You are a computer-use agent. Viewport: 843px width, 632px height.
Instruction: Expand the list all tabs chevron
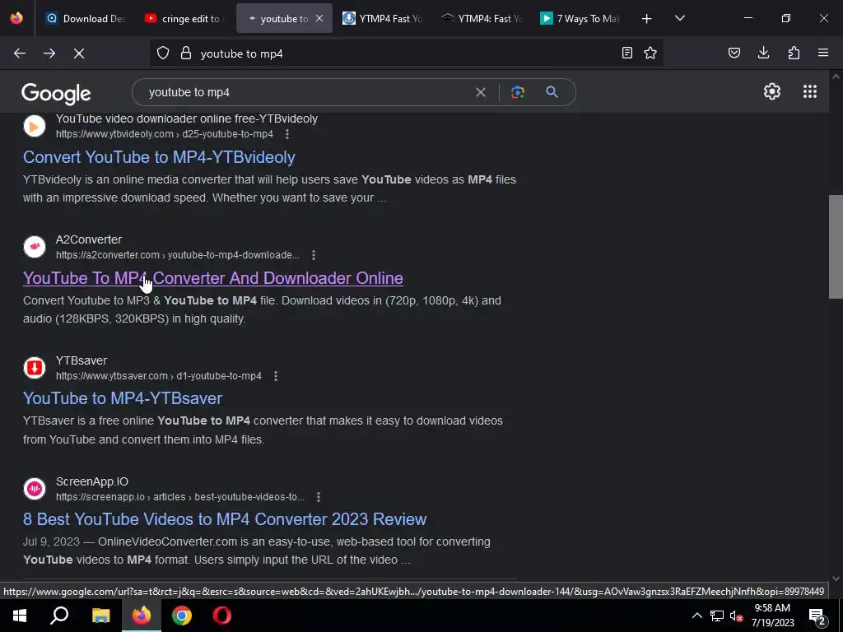(679, 18)
